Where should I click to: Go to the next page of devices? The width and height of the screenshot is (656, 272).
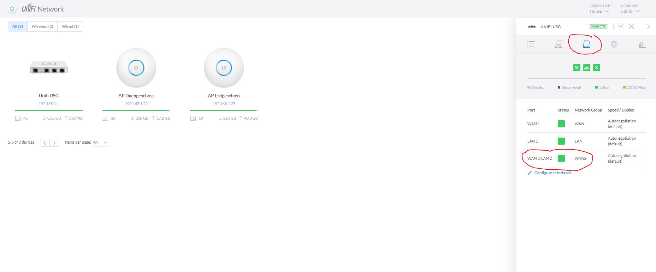54,143
